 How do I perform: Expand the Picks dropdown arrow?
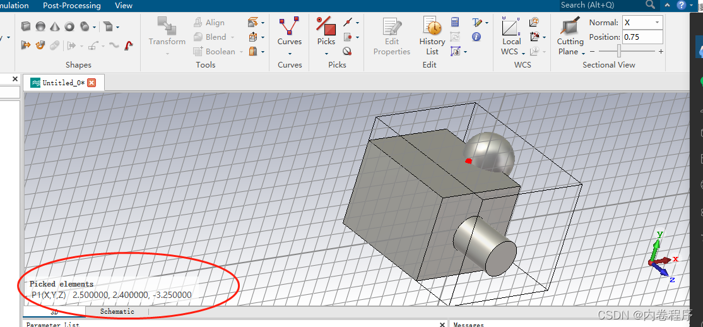tap(326, 54)
